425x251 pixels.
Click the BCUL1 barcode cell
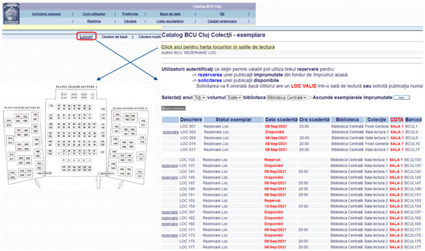point(411,126)
